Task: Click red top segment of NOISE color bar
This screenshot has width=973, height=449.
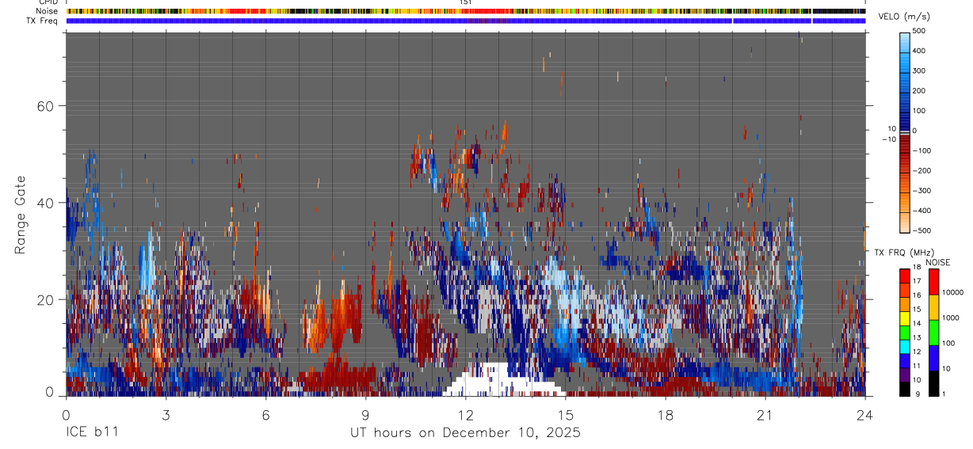Action: point(933,282)
